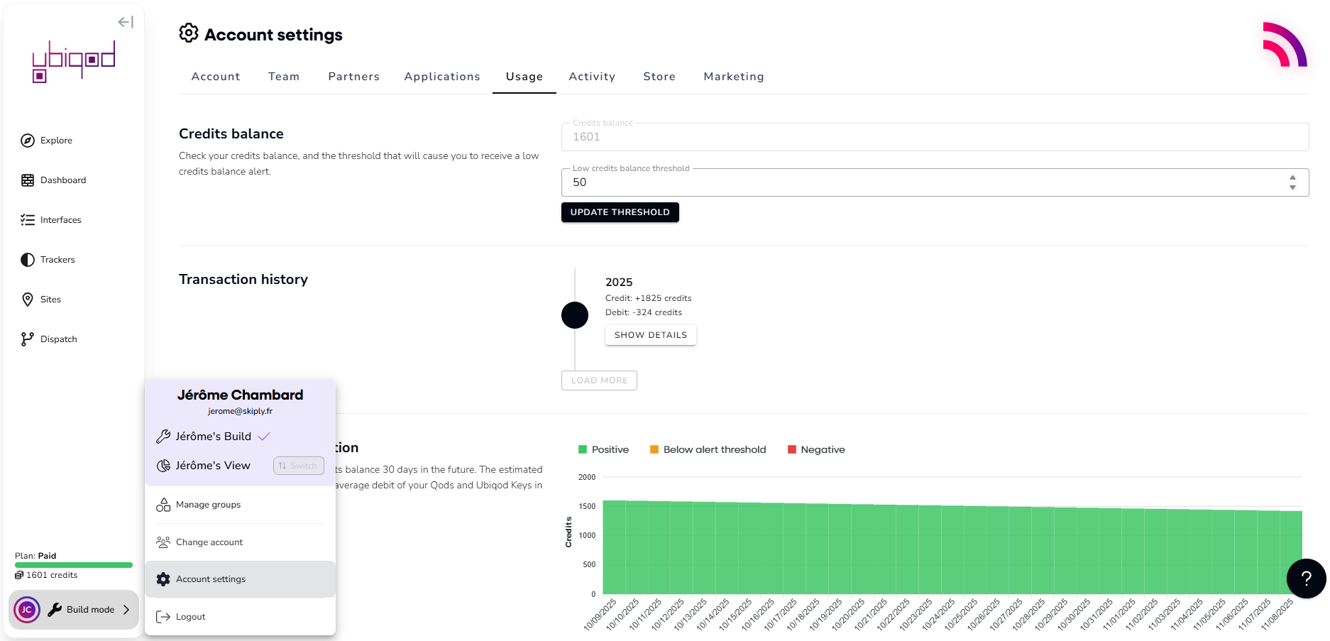Screen dimensions: 1330x641
Task: Open Interfaces via the checklist icon
Action: pos(28,220)
